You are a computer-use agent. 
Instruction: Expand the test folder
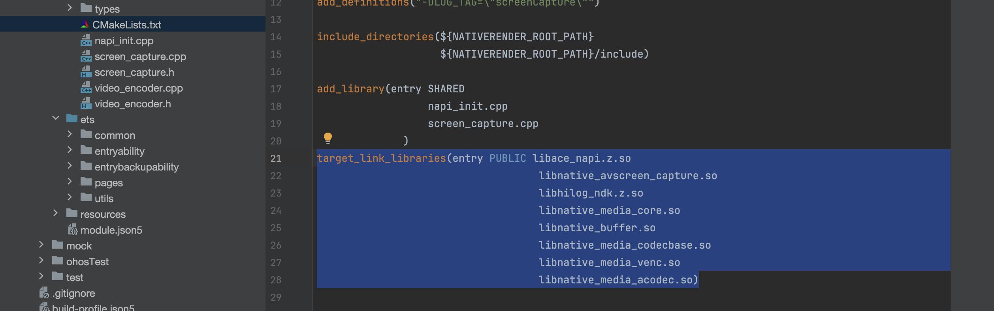click(x=41, y=276)
